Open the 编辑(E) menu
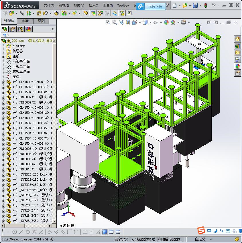The image size is (242, 243). (64, 5)
